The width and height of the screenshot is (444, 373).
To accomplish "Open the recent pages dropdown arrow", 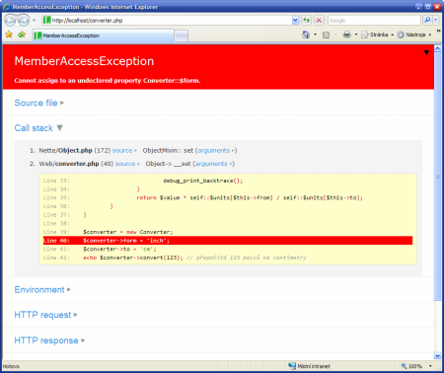I will [34, 21].
